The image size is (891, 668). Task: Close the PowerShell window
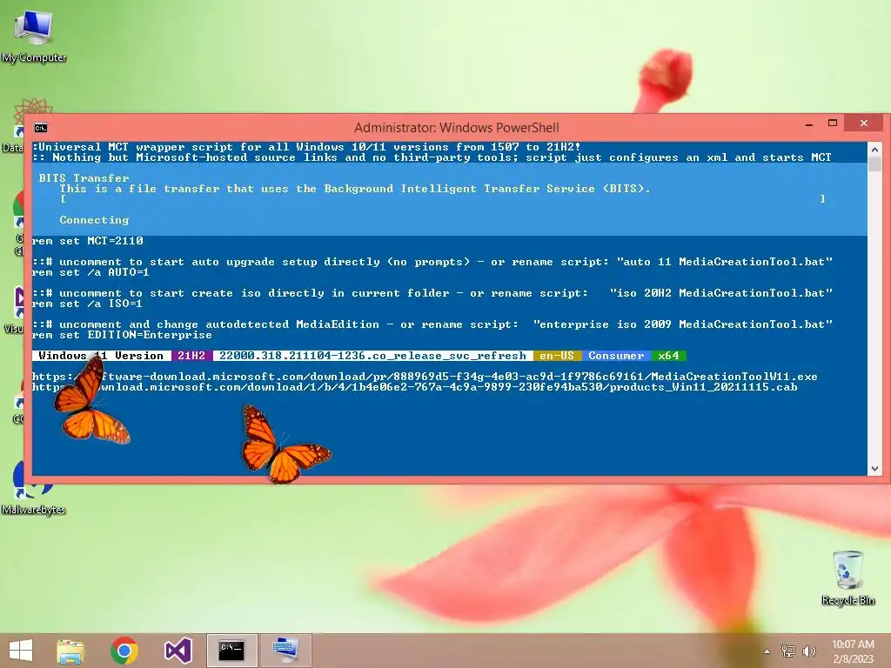pos(864,124)
